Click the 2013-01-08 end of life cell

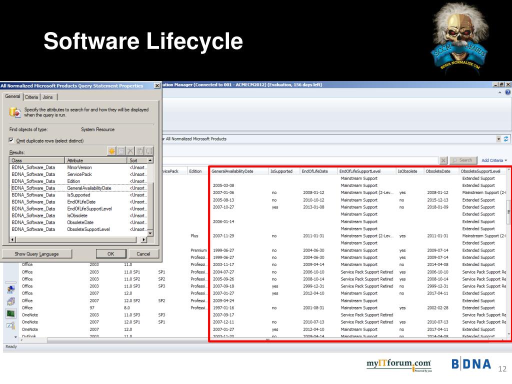tap(314, 207)
